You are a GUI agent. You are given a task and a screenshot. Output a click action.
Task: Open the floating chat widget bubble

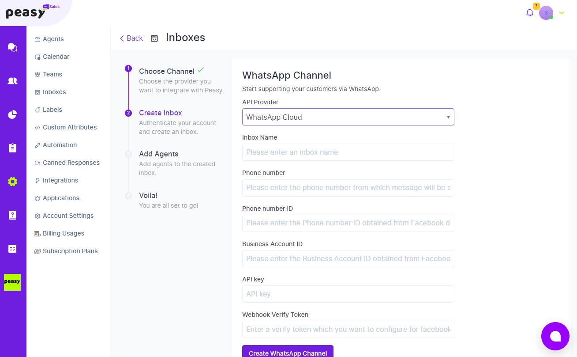coord(555,336)
